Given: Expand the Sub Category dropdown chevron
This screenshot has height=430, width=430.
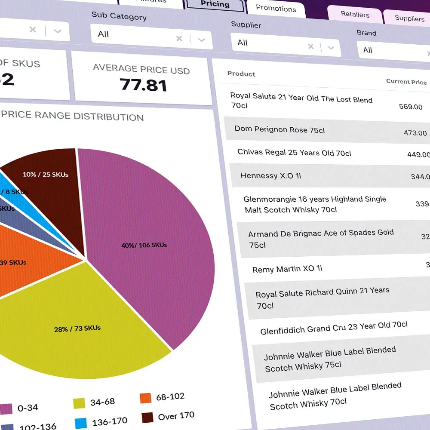Looking at the screenshot, I should (x=201, y=40).
